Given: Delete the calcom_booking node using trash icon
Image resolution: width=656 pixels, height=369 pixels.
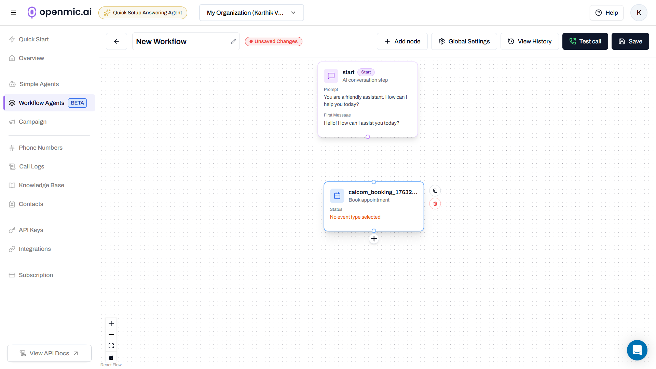Looking at the screenshot, I should [435, 204].
